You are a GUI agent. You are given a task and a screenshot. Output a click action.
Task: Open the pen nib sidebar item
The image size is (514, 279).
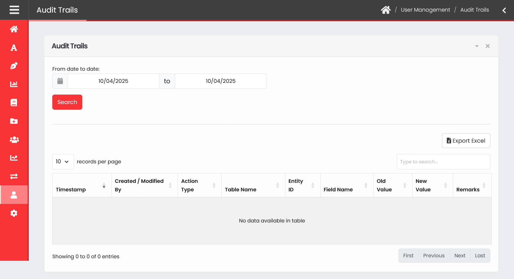[x=14, y=66]
